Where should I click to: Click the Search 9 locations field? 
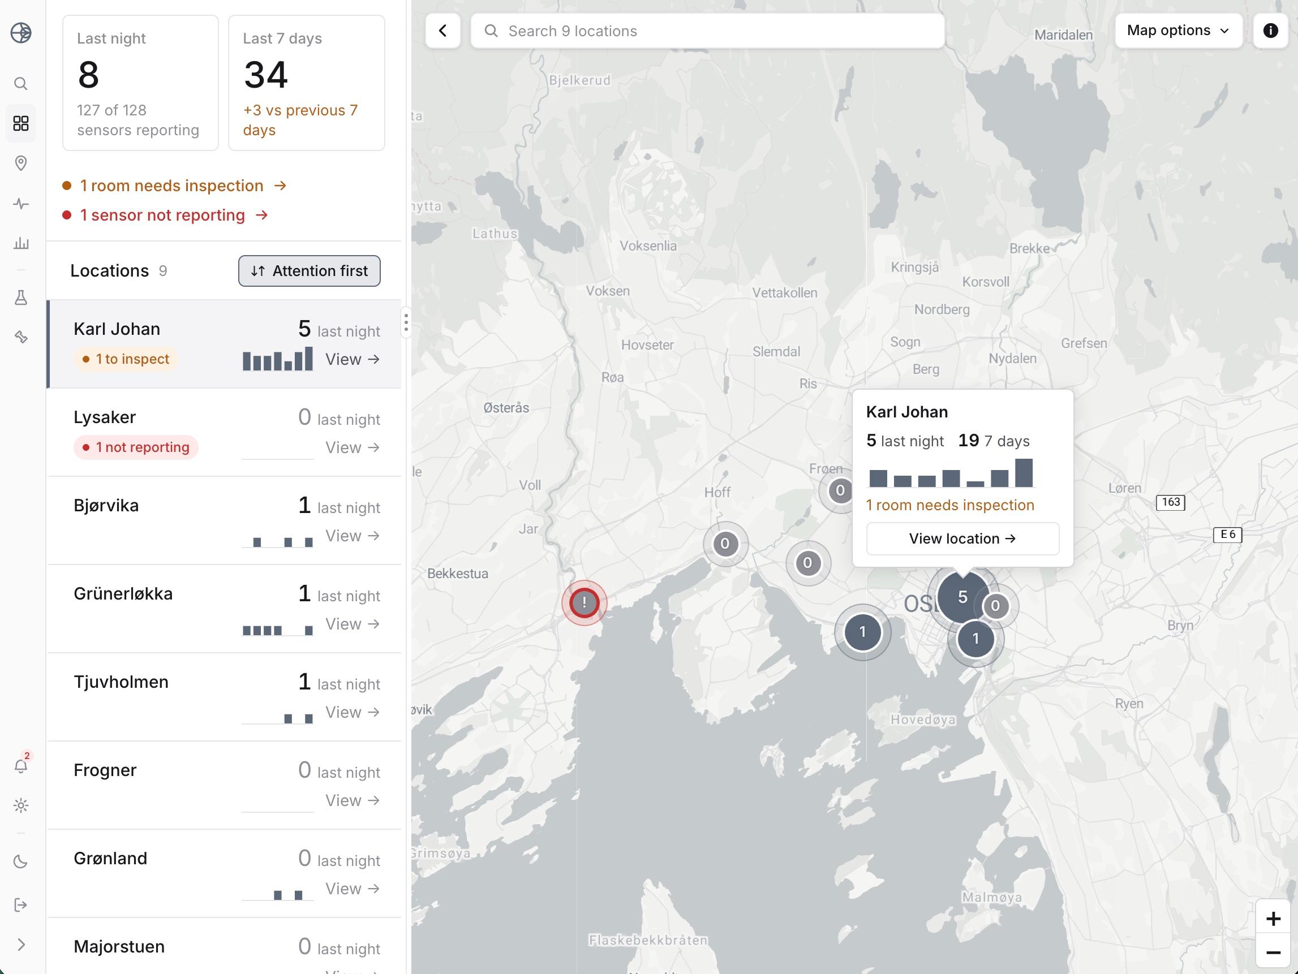pos(707,31)
